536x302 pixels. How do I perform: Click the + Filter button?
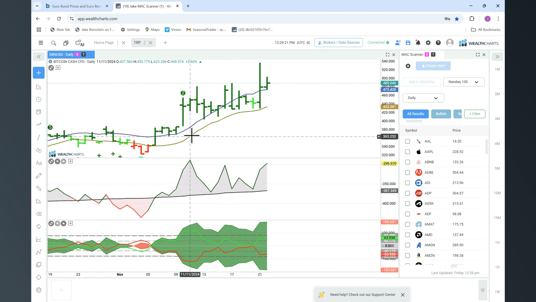tap(475, 114)
